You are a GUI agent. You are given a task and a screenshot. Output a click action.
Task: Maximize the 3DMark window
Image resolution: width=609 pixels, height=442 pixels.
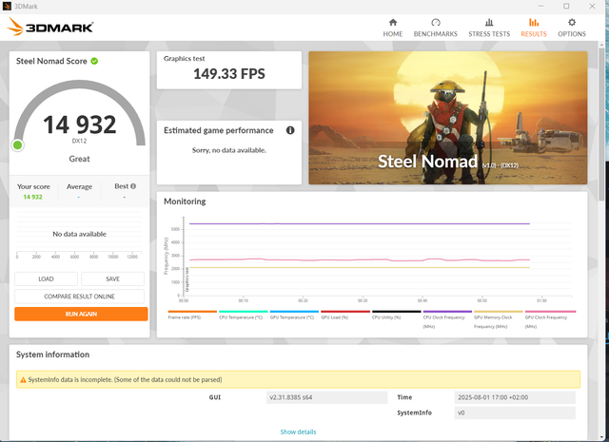[566, 7]
